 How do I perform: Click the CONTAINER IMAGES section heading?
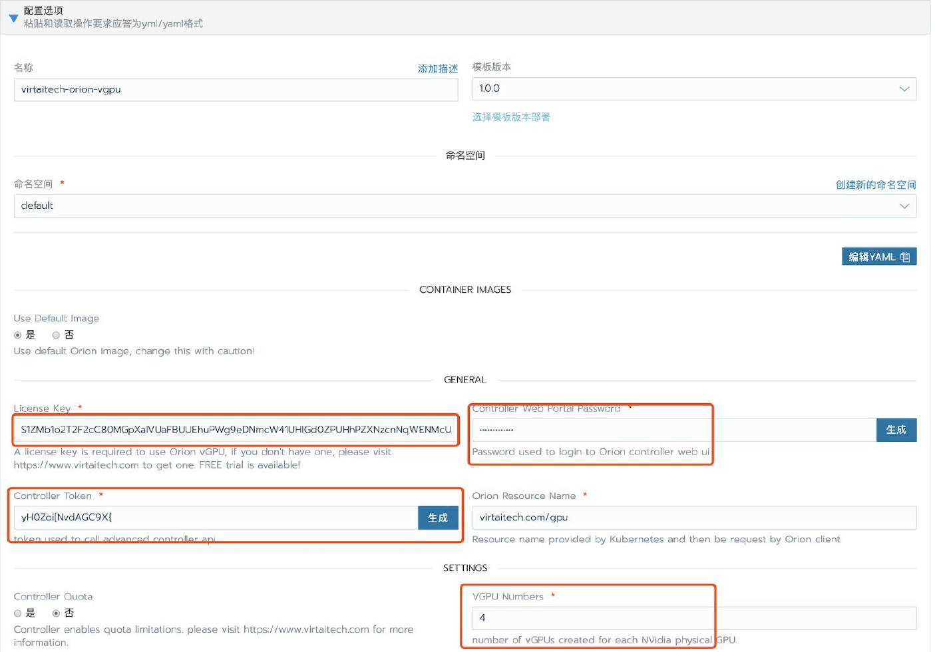pos(465,289)
